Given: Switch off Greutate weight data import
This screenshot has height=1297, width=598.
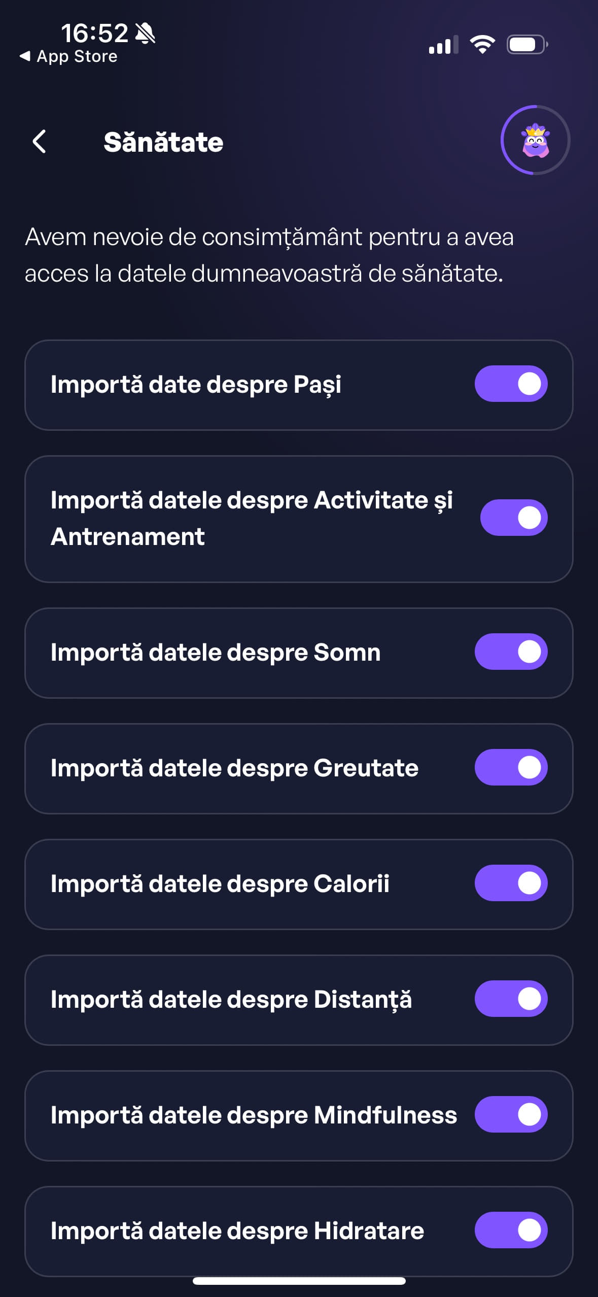Looking at the screenshot, I should pyautogui.click(x=511, y=767).
